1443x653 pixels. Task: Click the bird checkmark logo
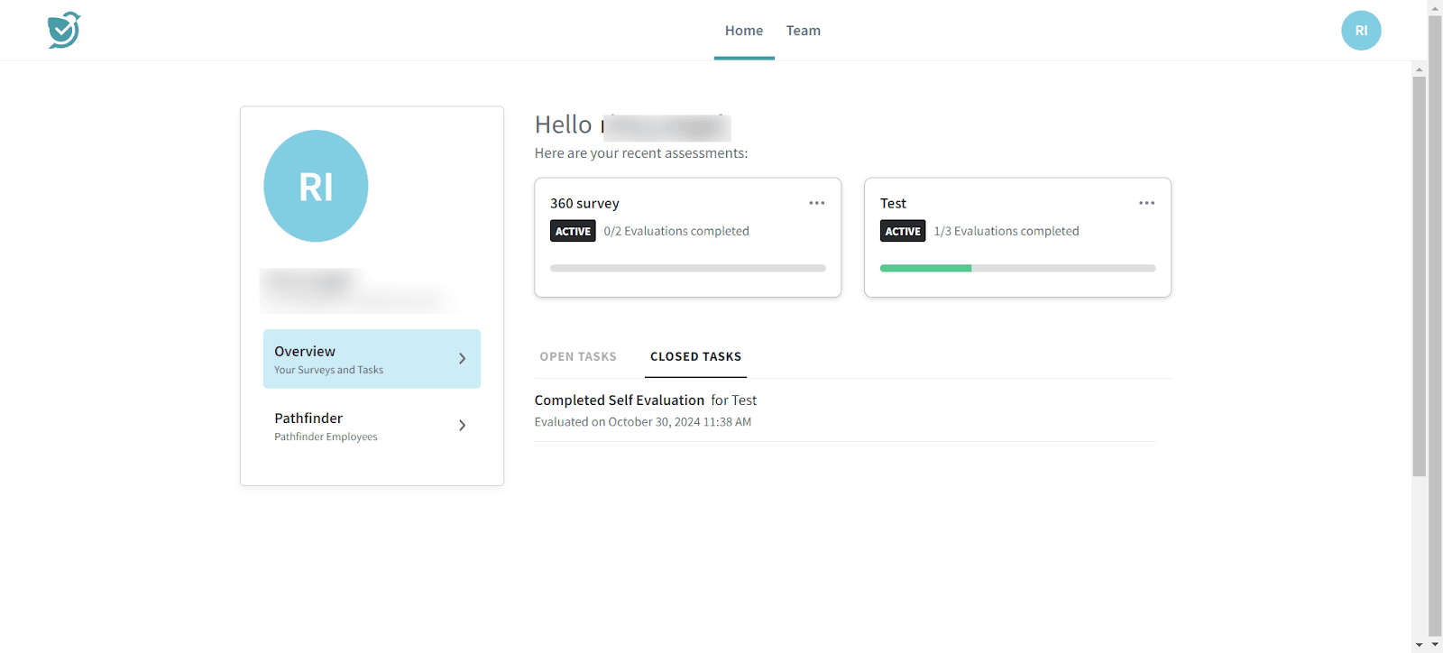pos(64,30)
